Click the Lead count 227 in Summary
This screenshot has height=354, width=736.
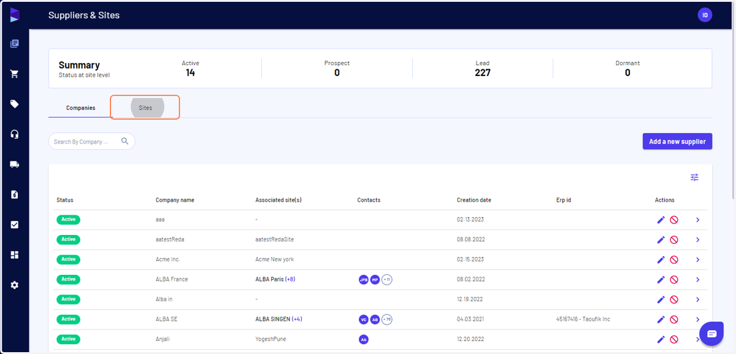(483, 72)
